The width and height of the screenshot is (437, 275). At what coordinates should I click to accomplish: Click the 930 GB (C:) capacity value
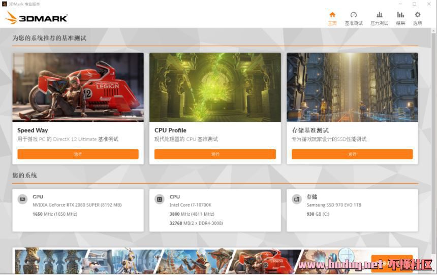[318, 214]
